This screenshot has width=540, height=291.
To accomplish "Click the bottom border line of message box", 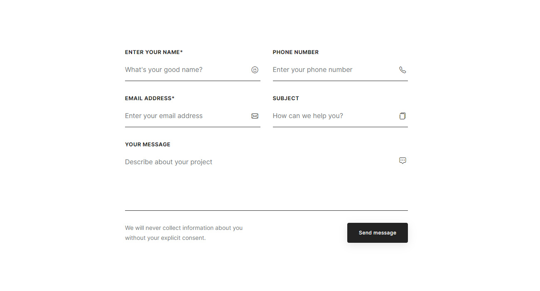I will tap(266, 210).
